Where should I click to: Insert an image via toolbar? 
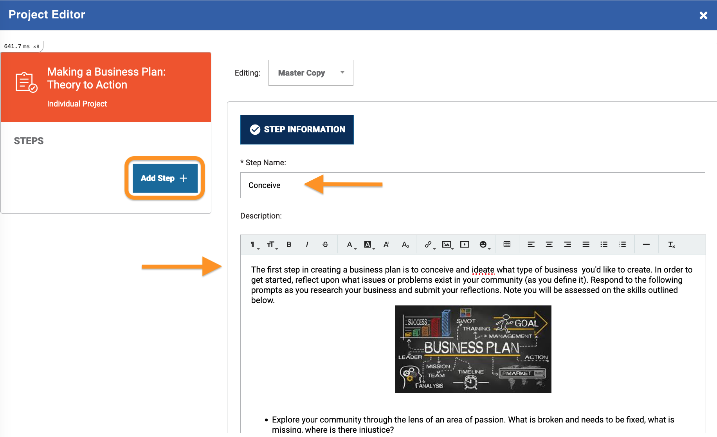[x=447, y=245]
